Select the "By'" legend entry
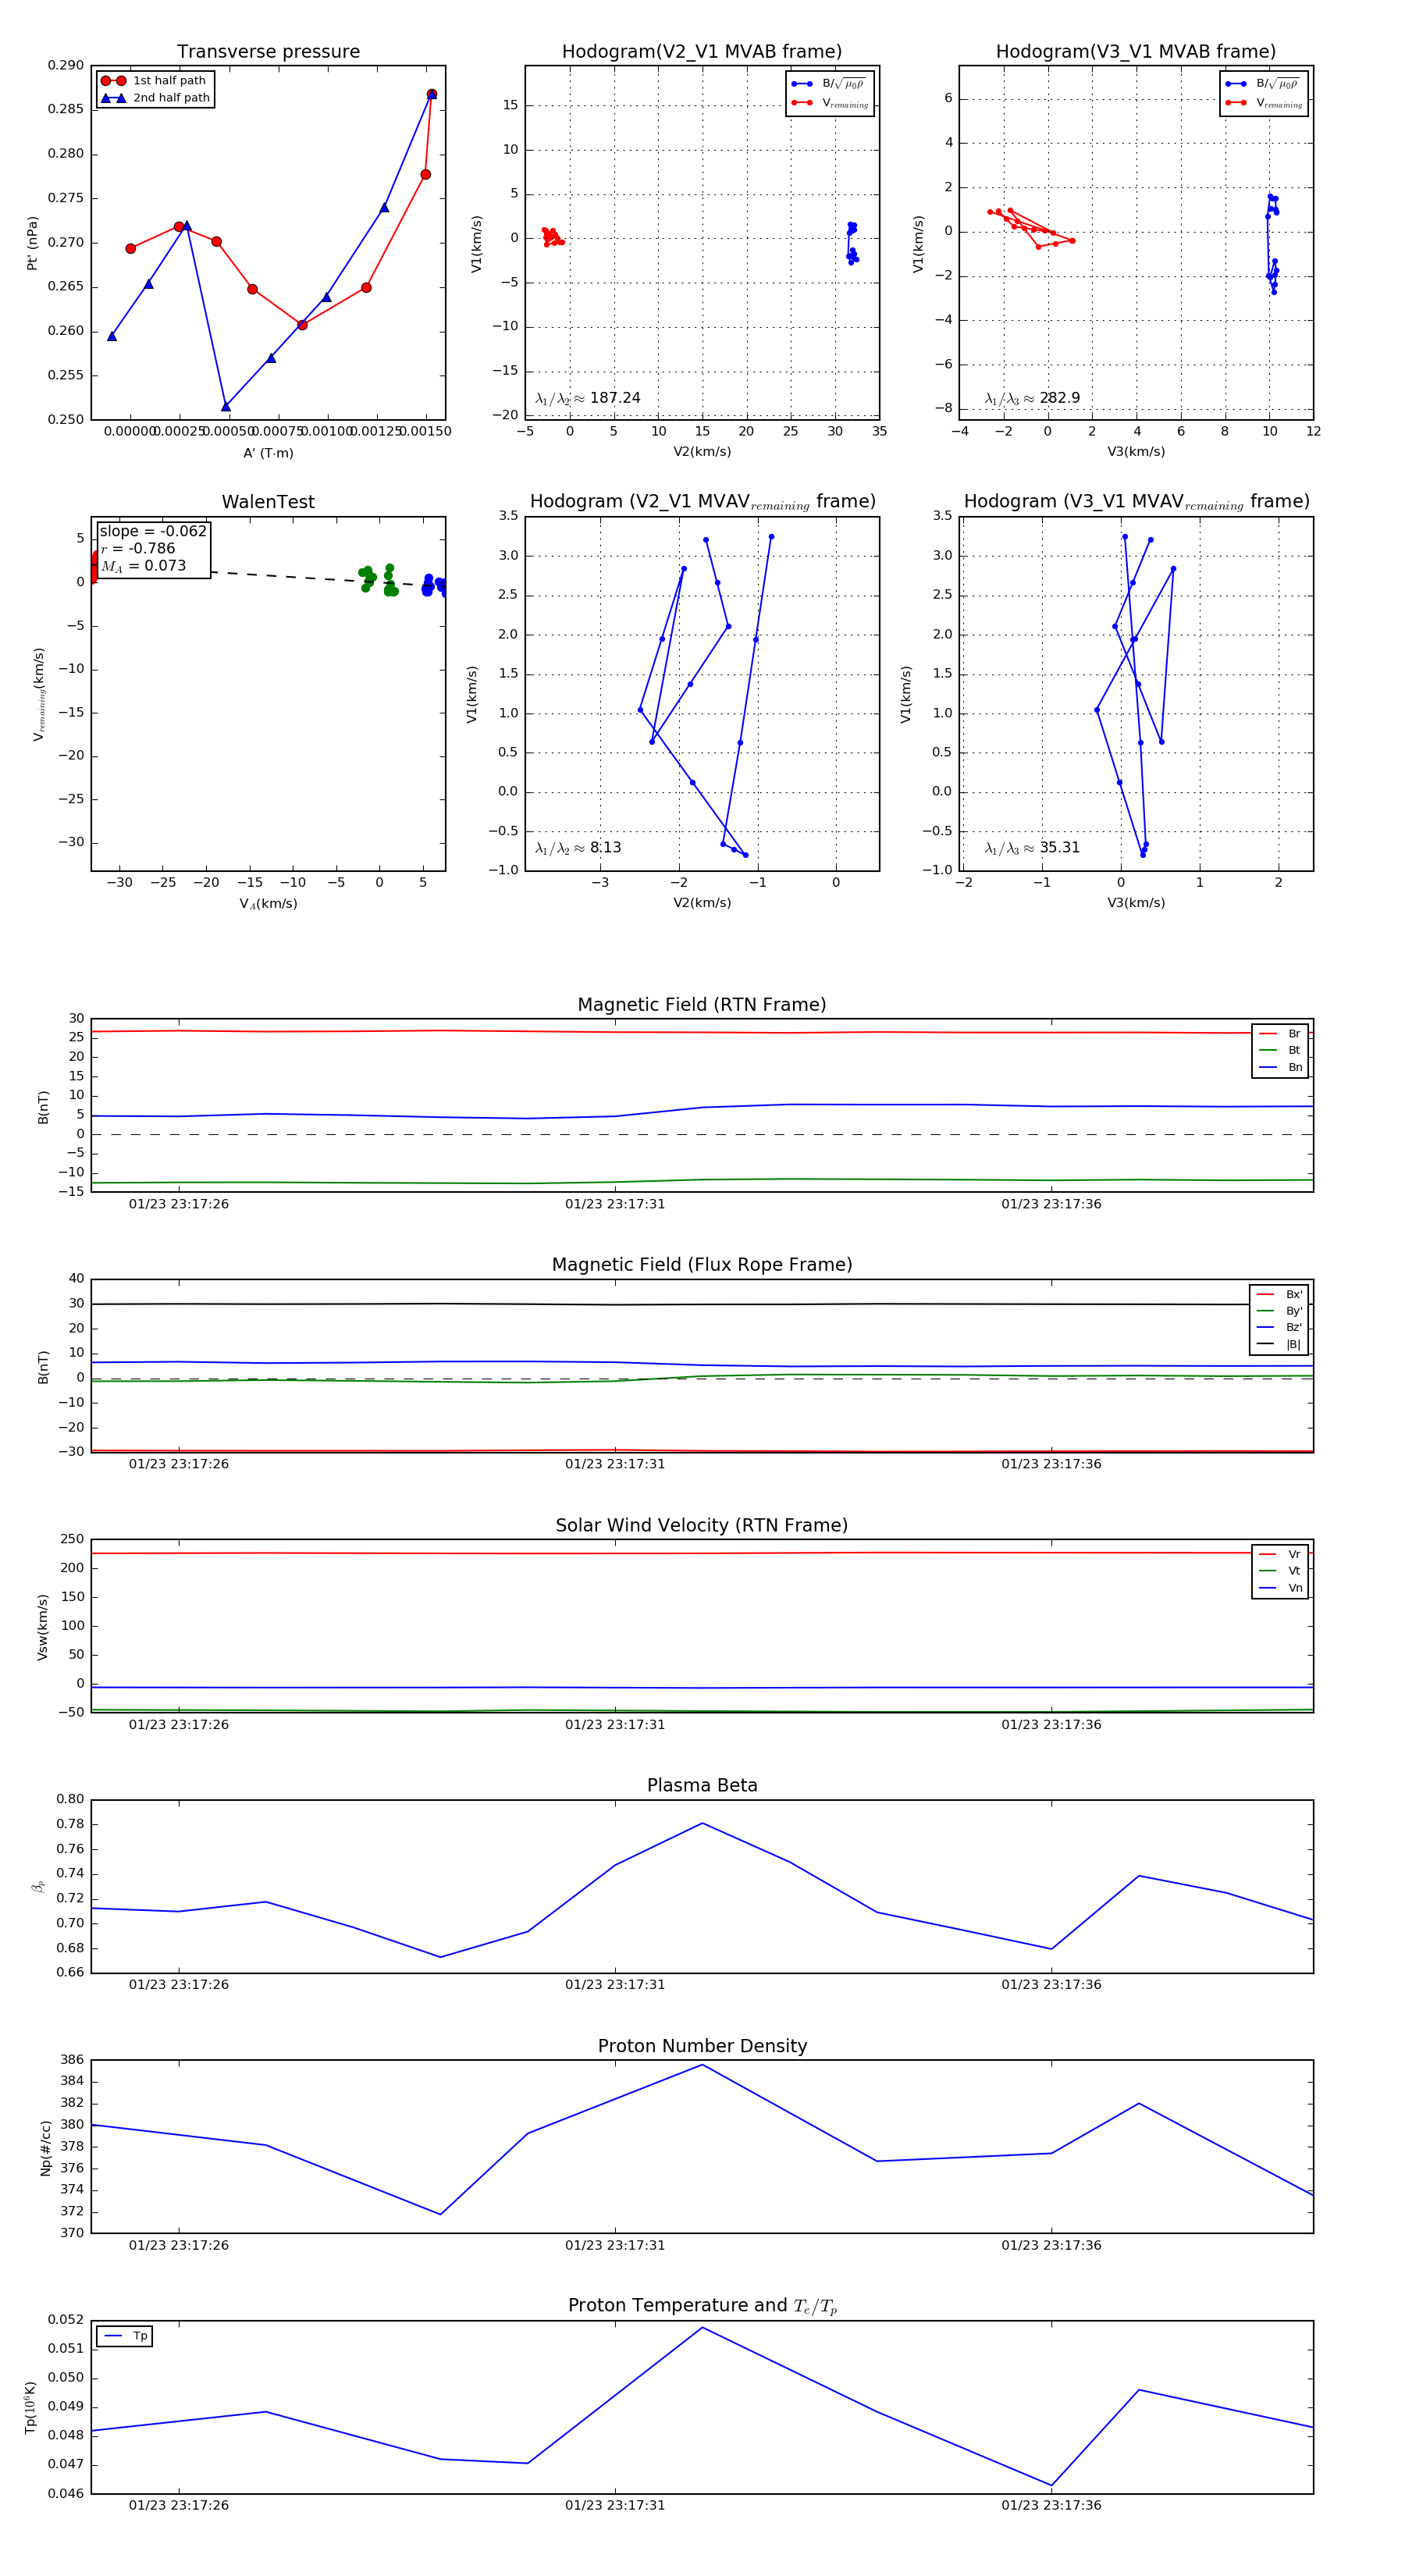1405x2576 pixels. [x=1279, y=1311]
